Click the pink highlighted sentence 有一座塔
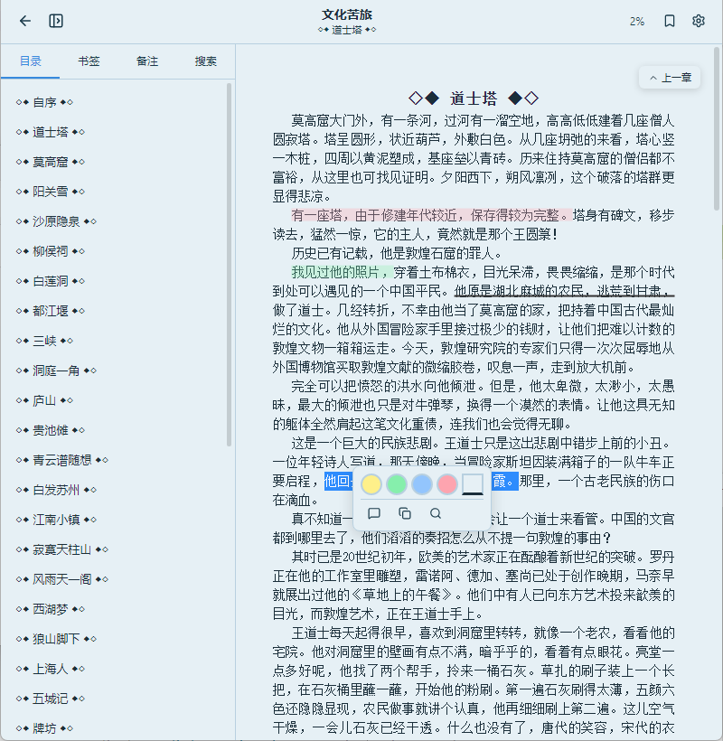 click(x=431, y=215)
